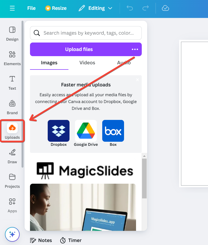Click the Undo arrow
The height and width of the screenshot is (245, 208).
coord(130,8)
